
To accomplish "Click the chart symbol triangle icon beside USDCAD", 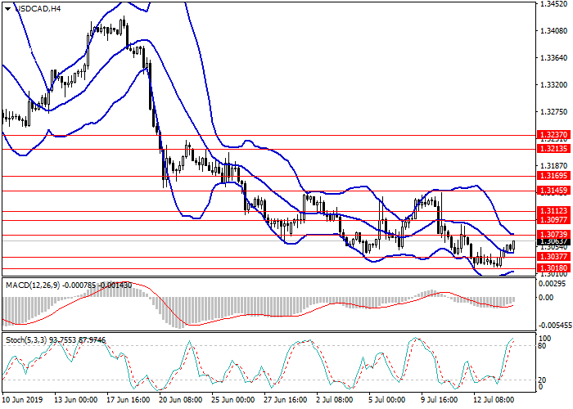I will (7, 7).
